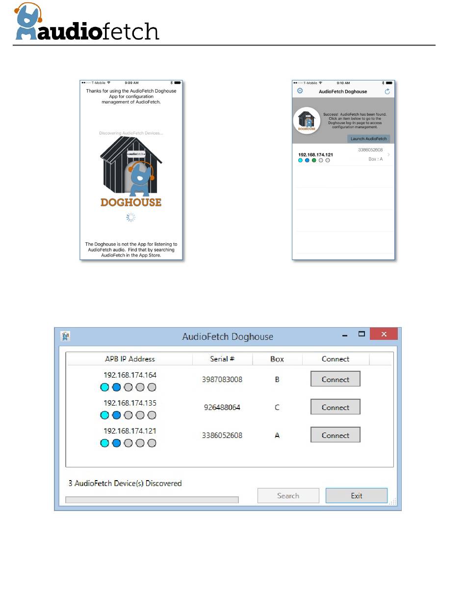Click the Search button

(x=288, y=495)
